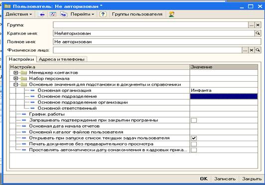Click Набор персонала folder icon
This screenshot has height=185, width=265.
(24, 78)
